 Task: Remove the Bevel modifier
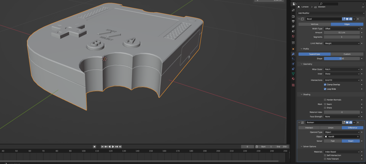click(x=358, y=19)
